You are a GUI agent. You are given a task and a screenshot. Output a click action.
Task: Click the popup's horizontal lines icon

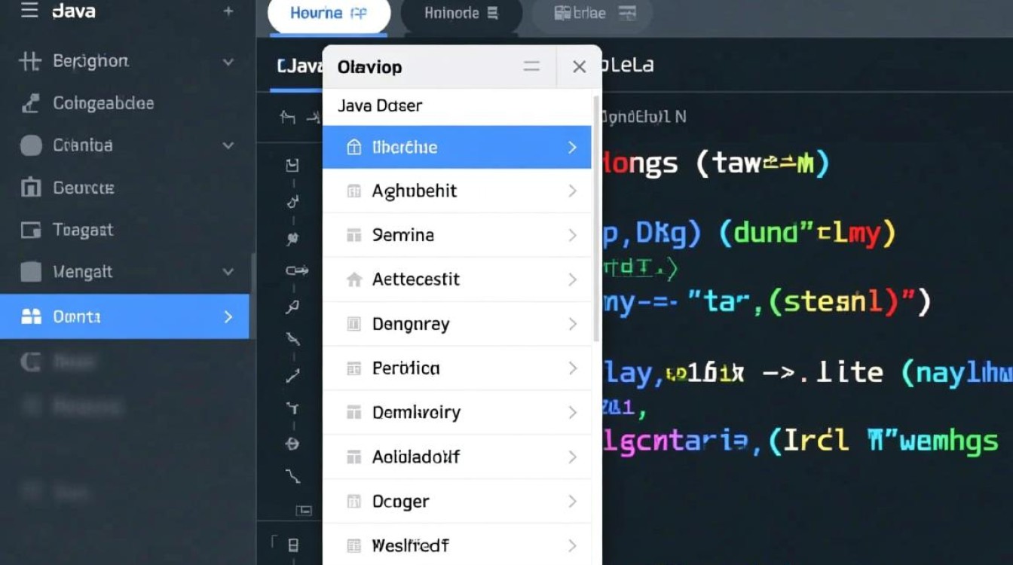(531, 67)
